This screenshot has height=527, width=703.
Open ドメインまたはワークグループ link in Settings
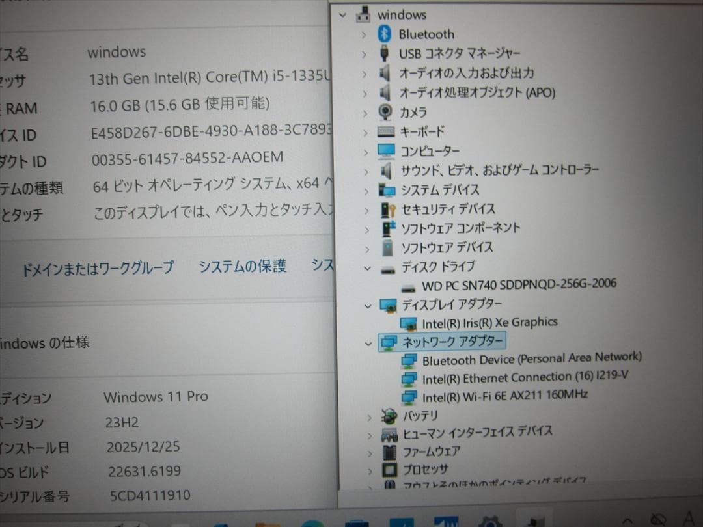98,268
